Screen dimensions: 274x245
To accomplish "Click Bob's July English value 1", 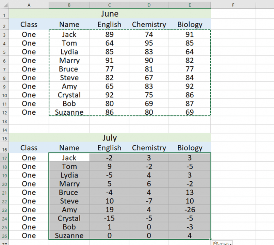I will (x=109, y=227).
